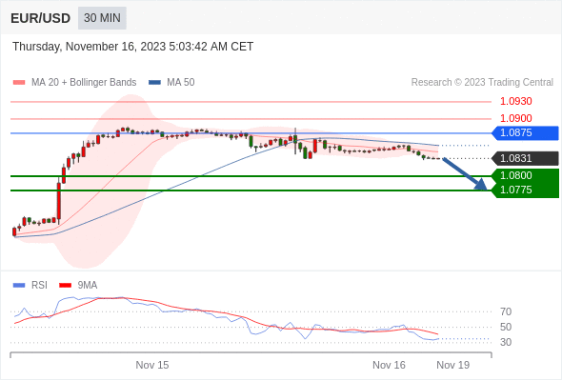
Task: Click the 30 MIN timeframe button
Action: [x=102, y=18]
